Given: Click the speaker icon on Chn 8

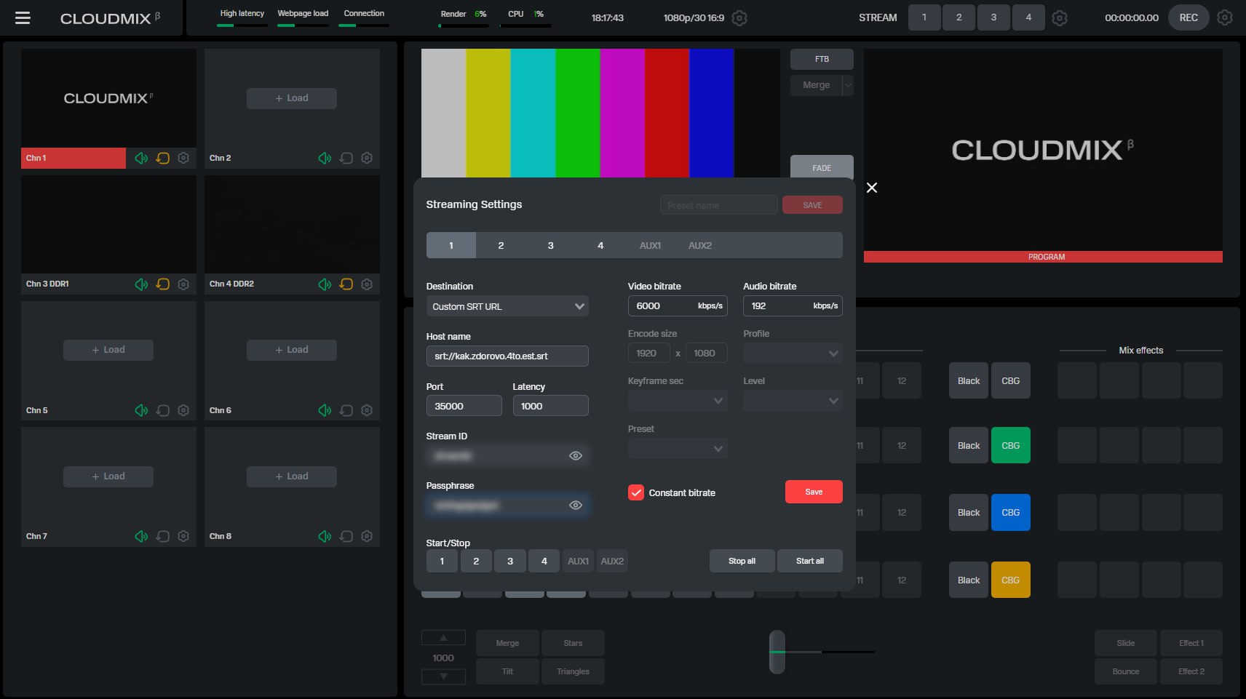Looking at the screenshot, I should point(325,537).
